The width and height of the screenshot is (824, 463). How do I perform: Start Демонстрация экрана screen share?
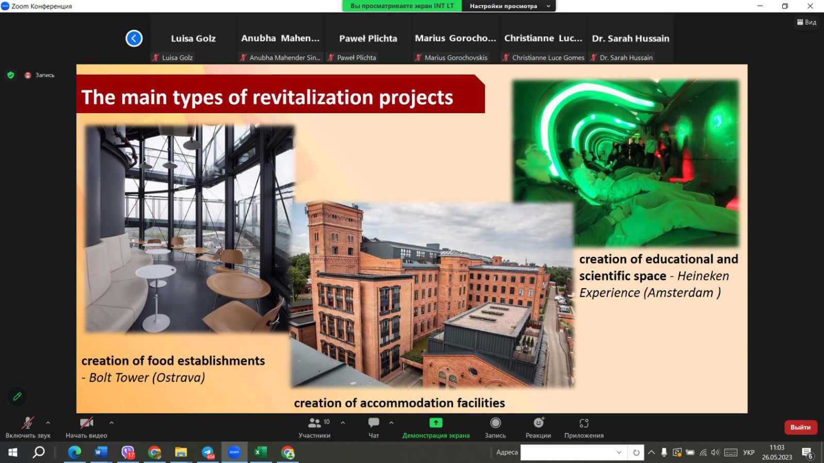point(436,428)
